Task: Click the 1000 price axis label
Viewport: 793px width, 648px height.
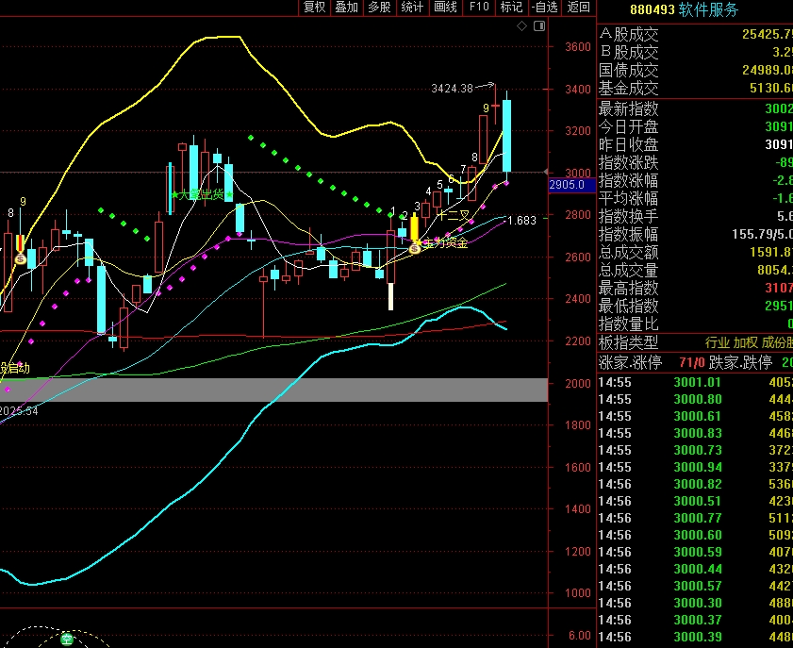Action: click(578, 593)
